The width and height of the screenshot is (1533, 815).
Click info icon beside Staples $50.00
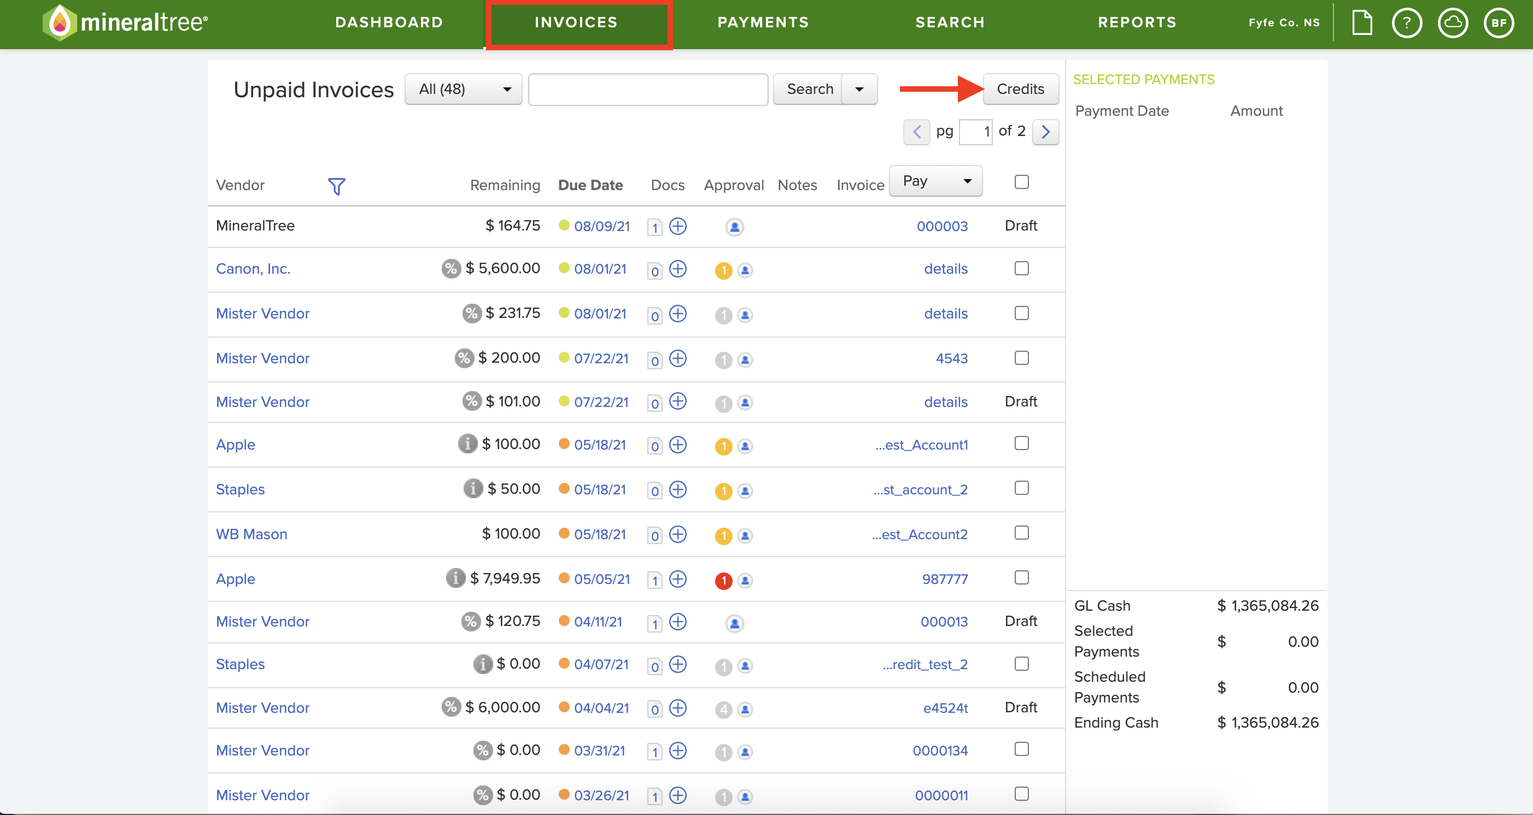[x=473, y=488]
